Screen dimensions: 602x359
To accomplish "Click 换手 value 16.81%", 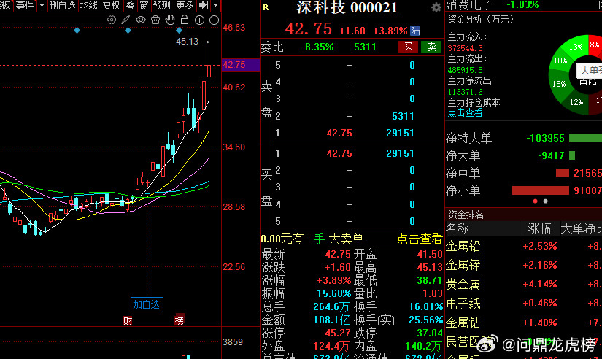I will point(425,306).
